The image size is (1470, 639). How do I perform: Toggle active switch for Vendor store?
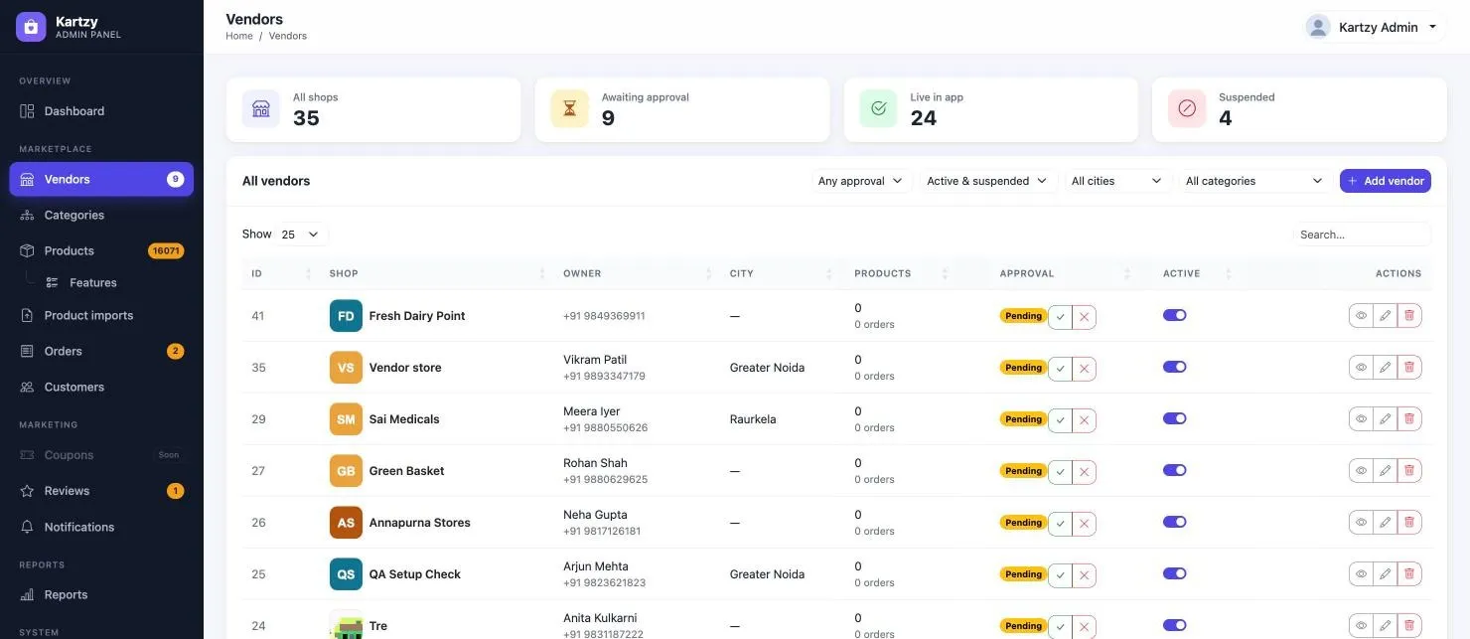click(x=1175, y=367)
